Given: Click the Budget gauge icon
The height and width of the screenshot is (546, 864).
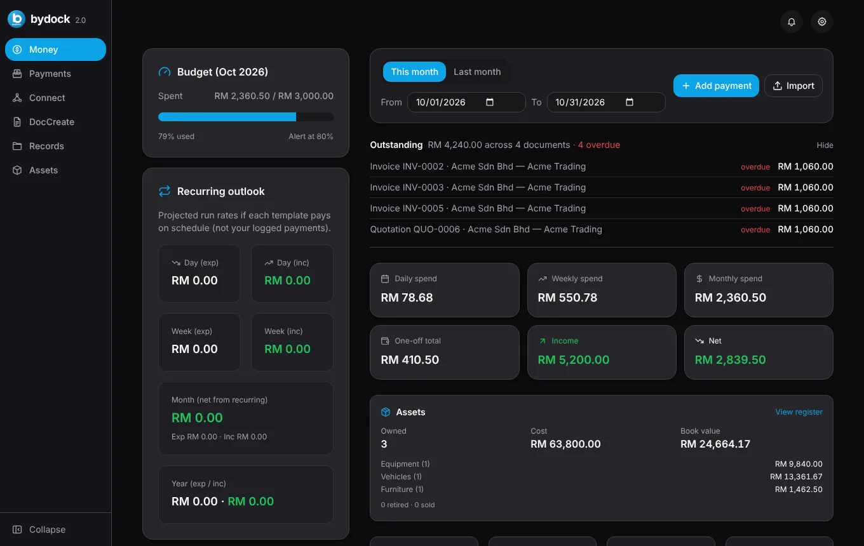Looking at the screenshot, I should click(x=165, y=72).
